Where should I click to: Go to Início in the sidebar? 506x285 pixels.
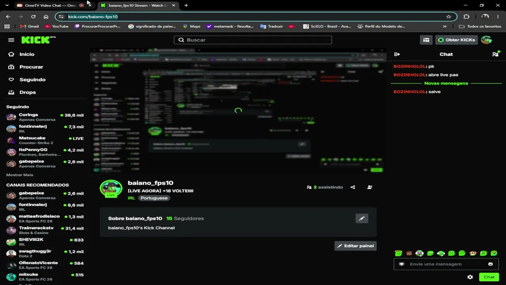(x=27, y=54)
